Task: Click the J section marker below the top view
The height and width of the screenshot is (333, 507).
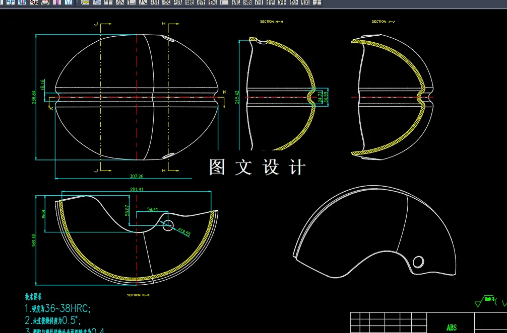Action: [96, 171]
